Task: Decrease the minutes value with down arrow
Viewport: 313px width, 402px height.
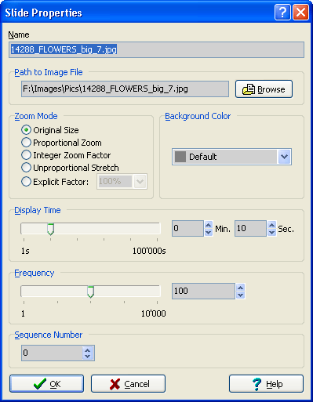Action: [x=209, y=232]
